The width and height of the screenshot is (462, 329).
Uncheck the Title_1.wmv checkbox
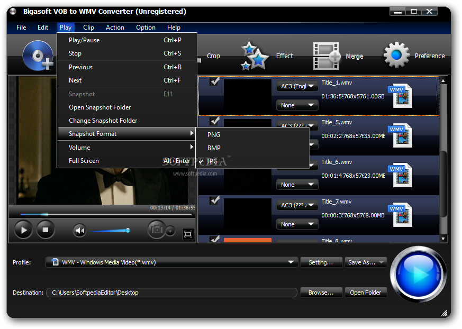tap(214, 81)
